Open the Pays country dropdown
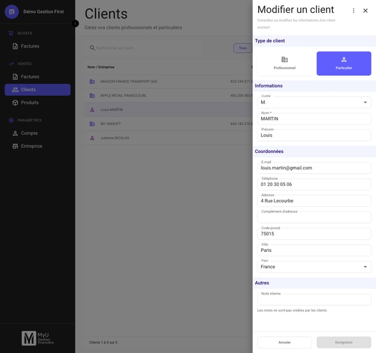The width and height of the screenshot is (376, 353). tap(314, 267)
